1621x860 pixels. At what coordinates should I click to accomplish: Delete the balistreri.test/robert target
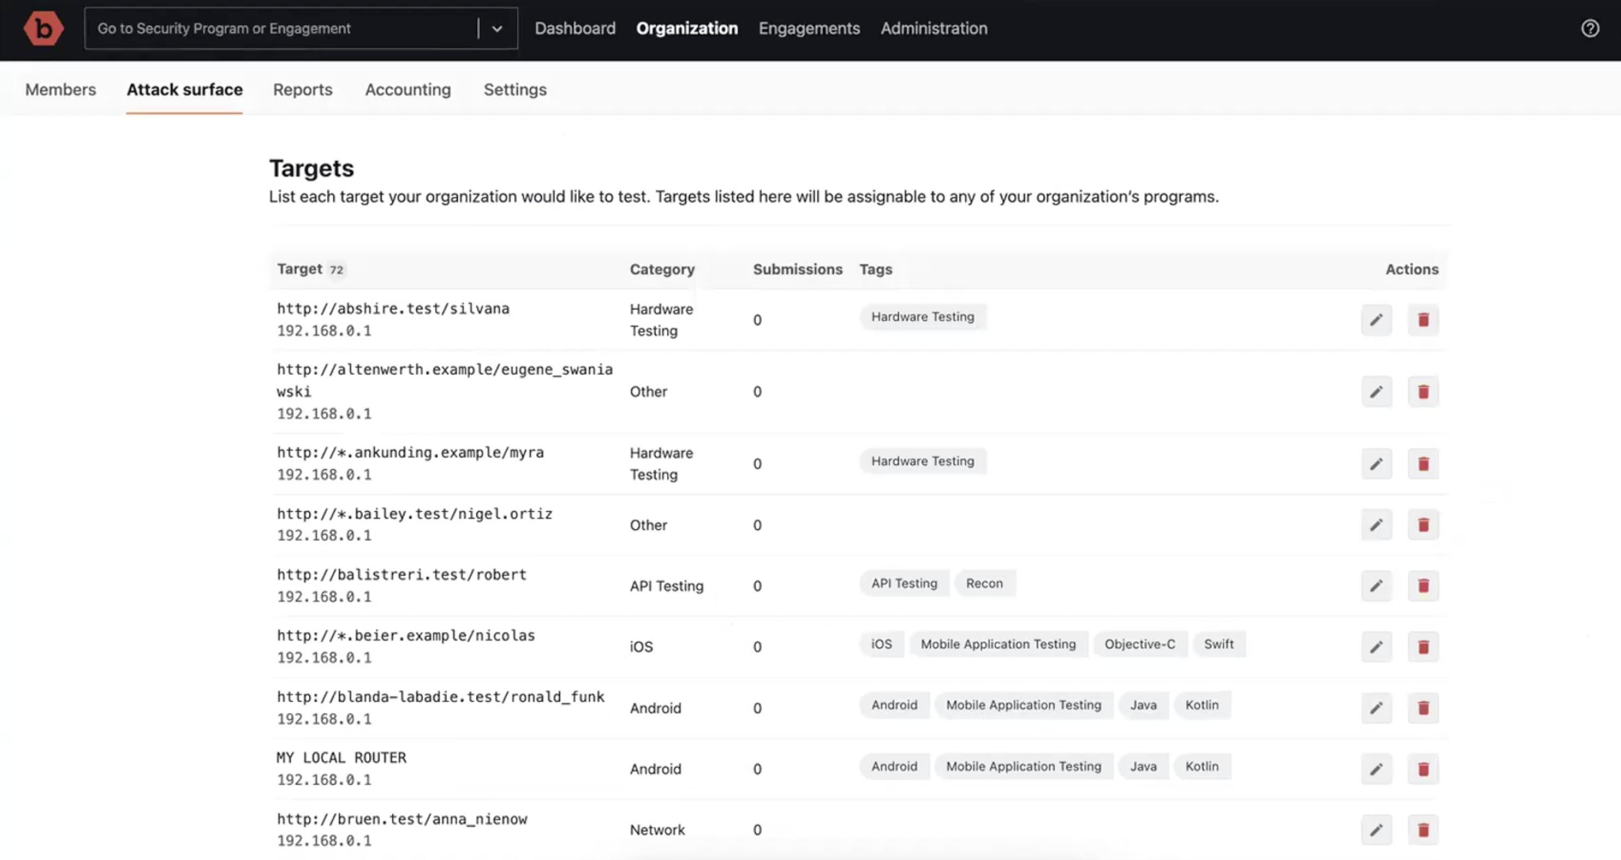pyautogui.click(x=1423, y=586)
